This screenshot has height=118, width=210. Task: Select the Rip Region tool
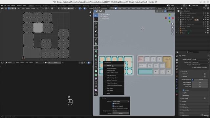[x=96, y=94]
